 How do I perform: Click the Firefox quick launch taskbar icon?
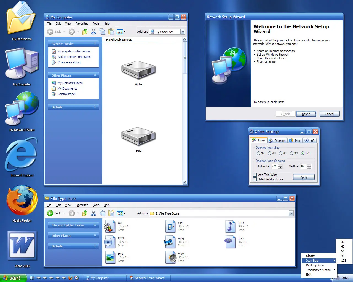[70, 278]
